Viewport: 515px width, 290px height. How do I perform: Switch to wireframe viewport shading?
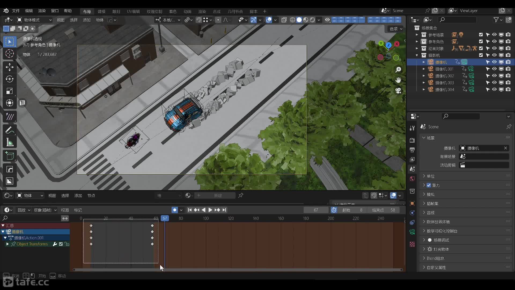click(293, 20)
